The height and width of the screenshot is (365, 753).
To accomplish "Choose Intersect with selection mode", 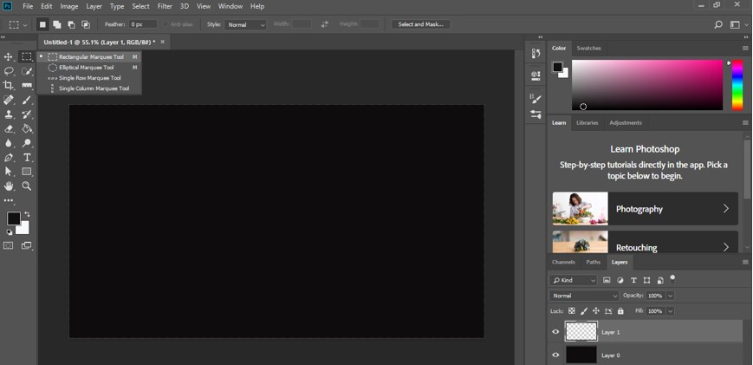I will [x=86, y=24].
